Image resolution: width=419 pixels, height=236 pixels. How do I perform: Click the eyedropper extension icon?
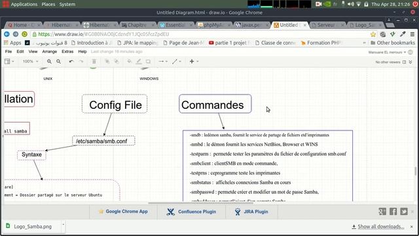(403, 34)
